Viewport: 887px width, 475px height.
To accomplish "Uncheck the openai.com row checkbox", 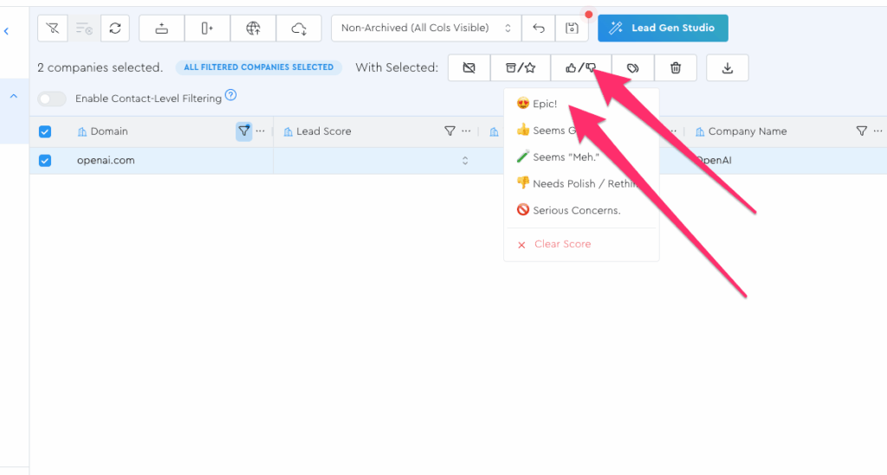I will pyautogui.click(x=45, y=160).
